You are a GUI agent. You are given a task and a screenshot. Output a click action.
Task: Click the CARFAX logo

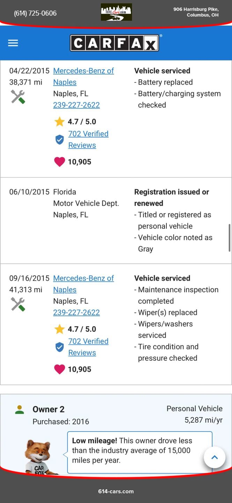114,43
